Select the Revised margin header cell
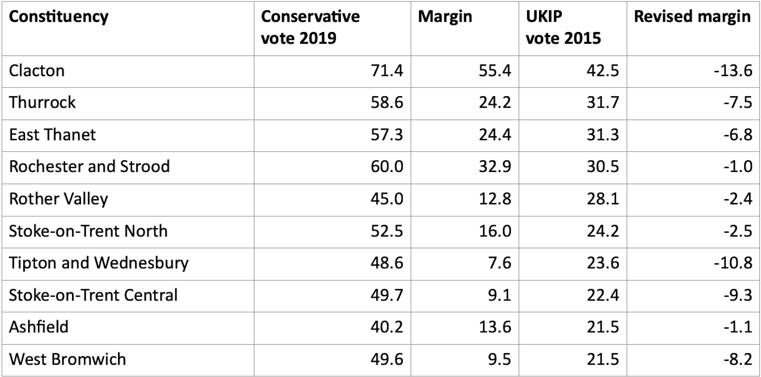The height and width of the screenshot is (377, 761). (x=692, y=17)
